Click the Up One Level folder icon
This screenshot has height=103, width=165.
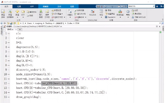click(8, 23)
